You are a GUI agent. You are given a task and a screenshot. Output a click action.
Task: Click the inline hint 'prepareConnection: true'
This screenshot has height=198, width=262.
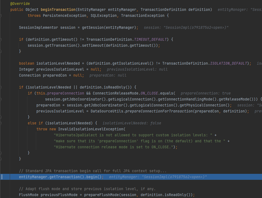[x=206, y=93]
